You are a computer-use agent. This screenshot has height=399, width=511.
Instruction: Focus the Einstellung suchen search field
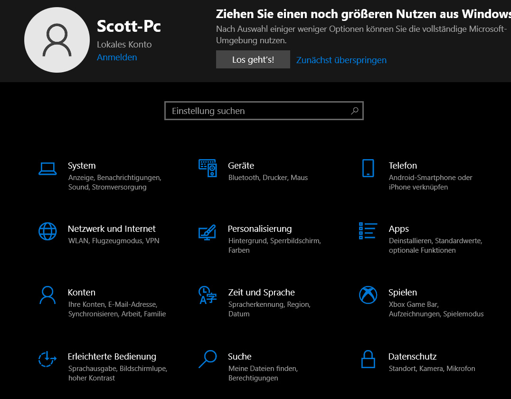(264, 111)
